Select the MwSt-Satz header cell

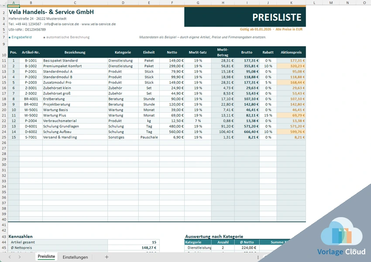coord(198,52)
